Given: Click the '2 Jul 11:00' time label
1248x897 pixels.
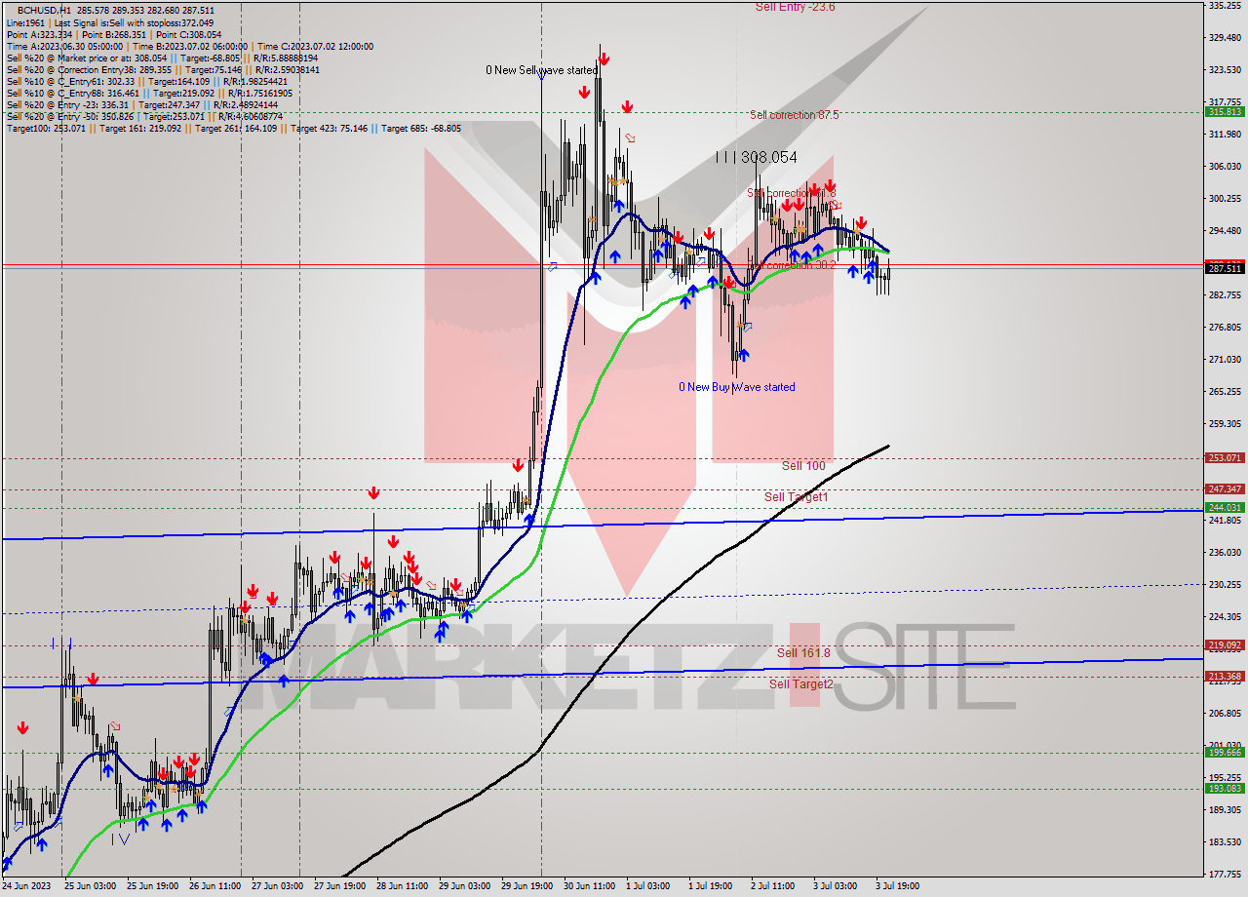Looking at the screenshot, I should [x=774, y=886].
